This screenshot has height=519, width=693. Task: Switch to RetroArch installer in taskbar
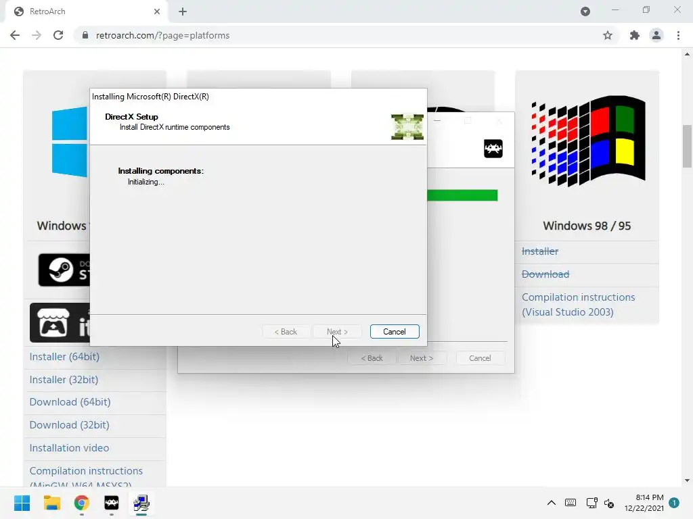112,503
